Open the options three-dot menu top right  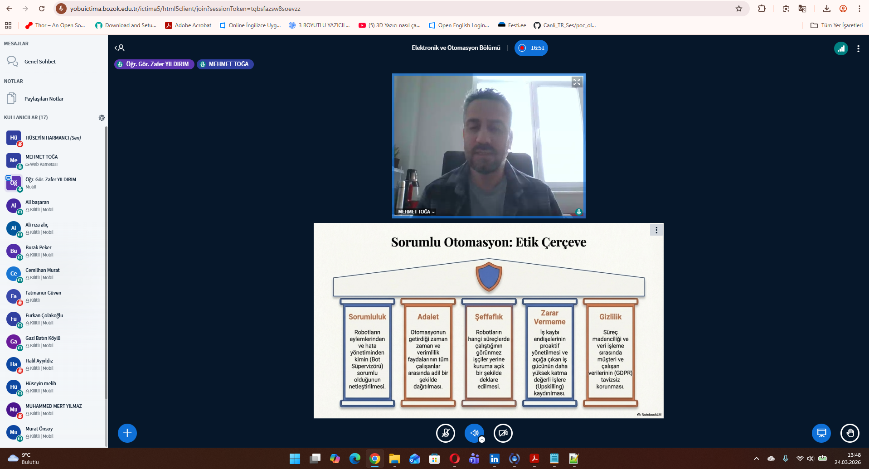pos(858,48)
